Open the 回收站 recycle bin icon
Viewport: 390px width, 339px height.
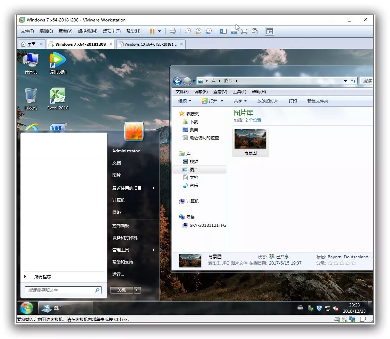pos(31,99)
